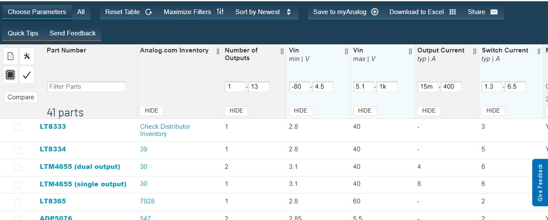Viewport: 548px width, 220px height.
Task: Click the Save to myAnalog plus icon
Action: point(375,12)
